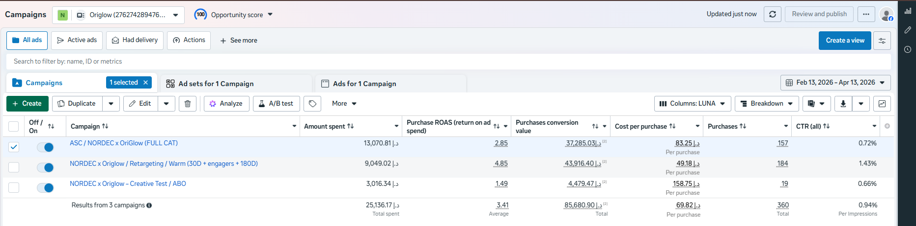Open the bar chart icon in right sidebar
Viewport: 916px width, 226px height.
pos(908,10)
